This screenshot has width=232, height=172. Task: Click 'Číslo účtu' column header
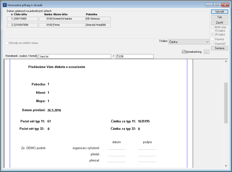pyautogui.click(x=20, y=15)
